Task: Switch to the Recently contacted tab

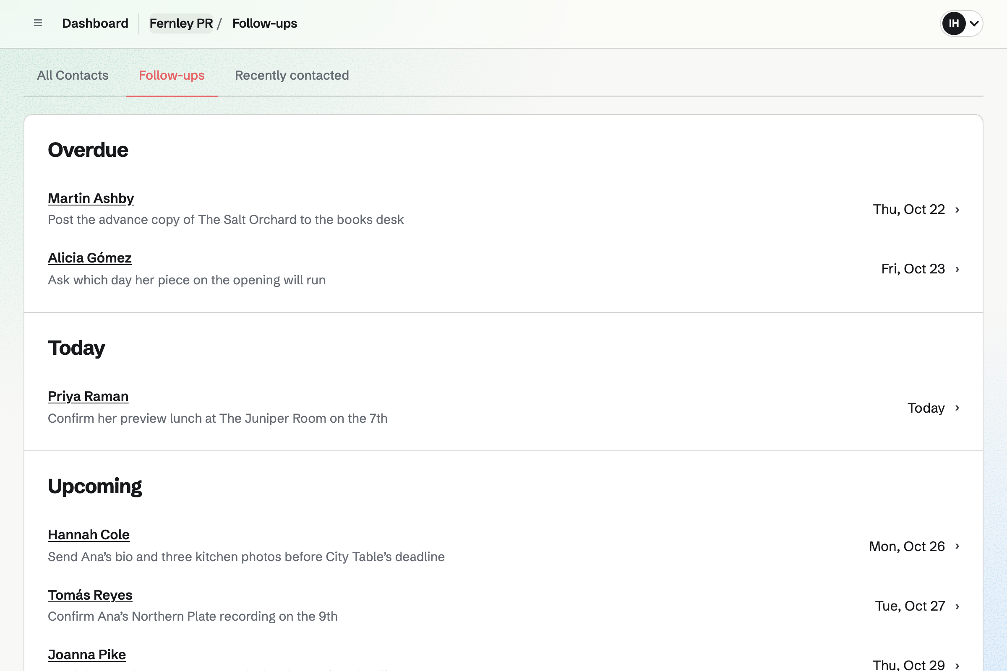Action: click(x=292, y=75)
